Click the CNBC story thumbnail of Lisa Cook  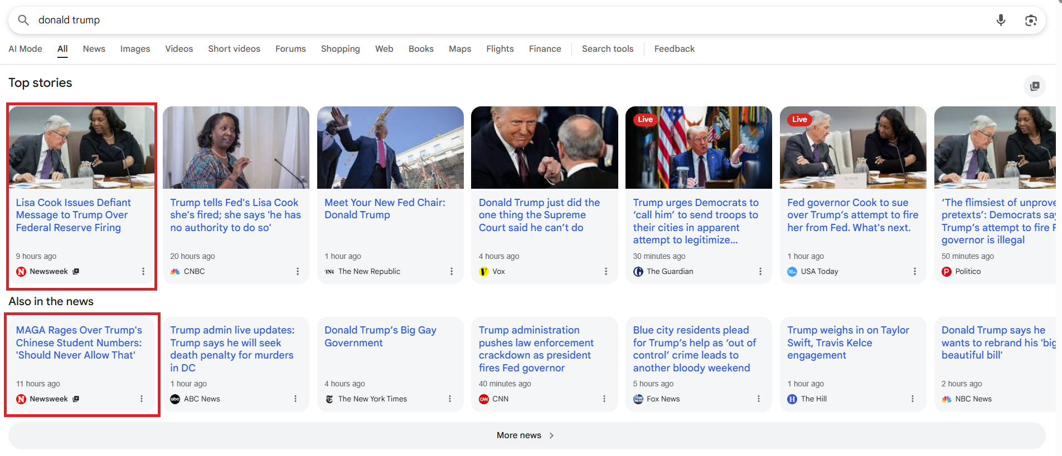236,148
